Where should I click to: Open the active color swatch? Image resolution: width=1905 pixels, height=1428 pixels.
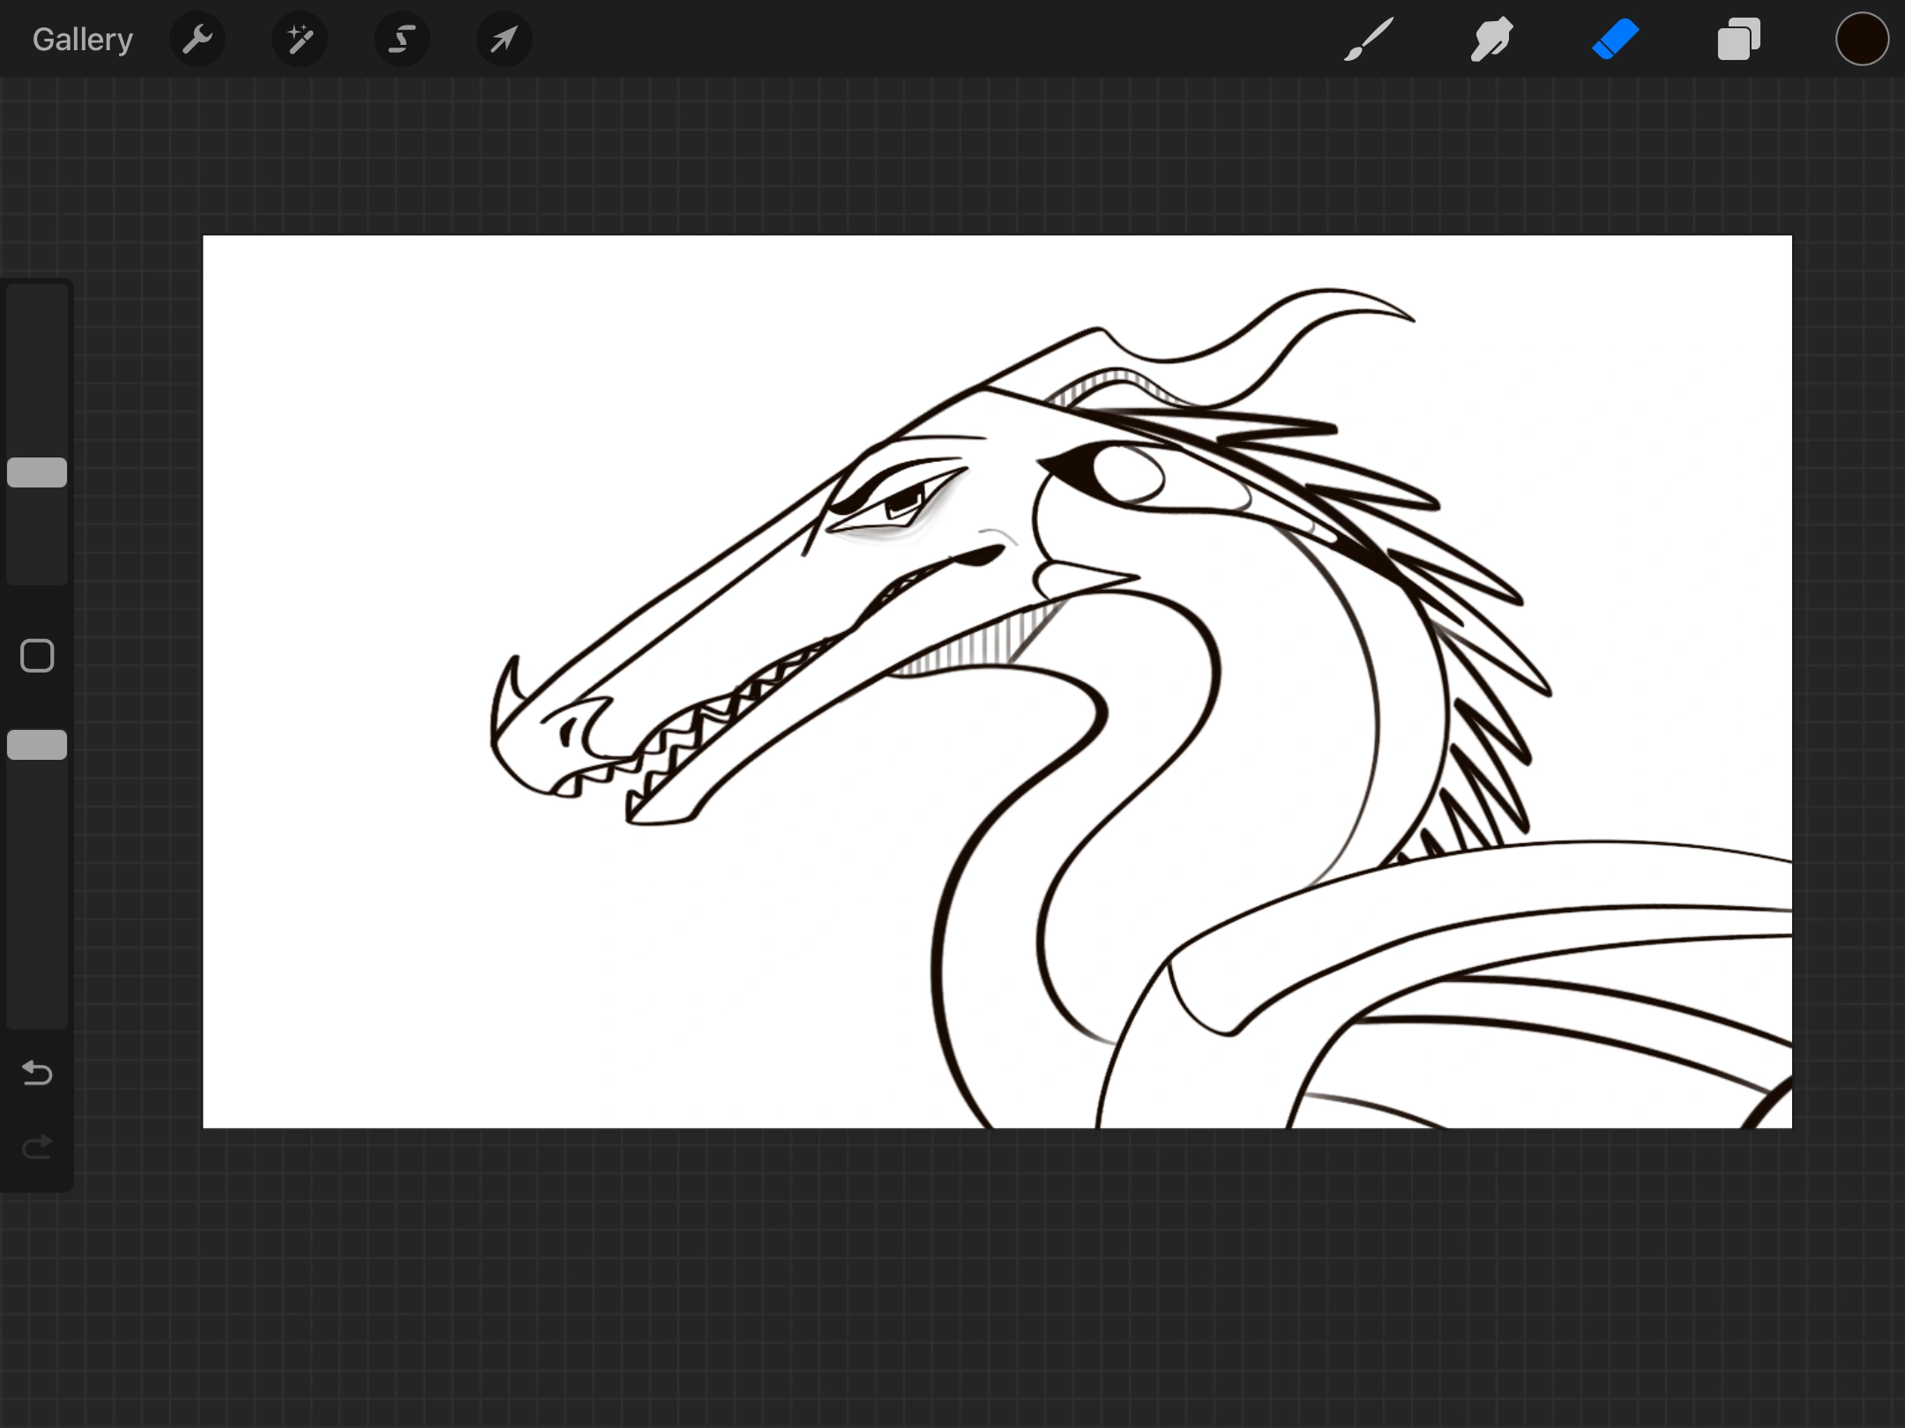tap(1861, 39)
